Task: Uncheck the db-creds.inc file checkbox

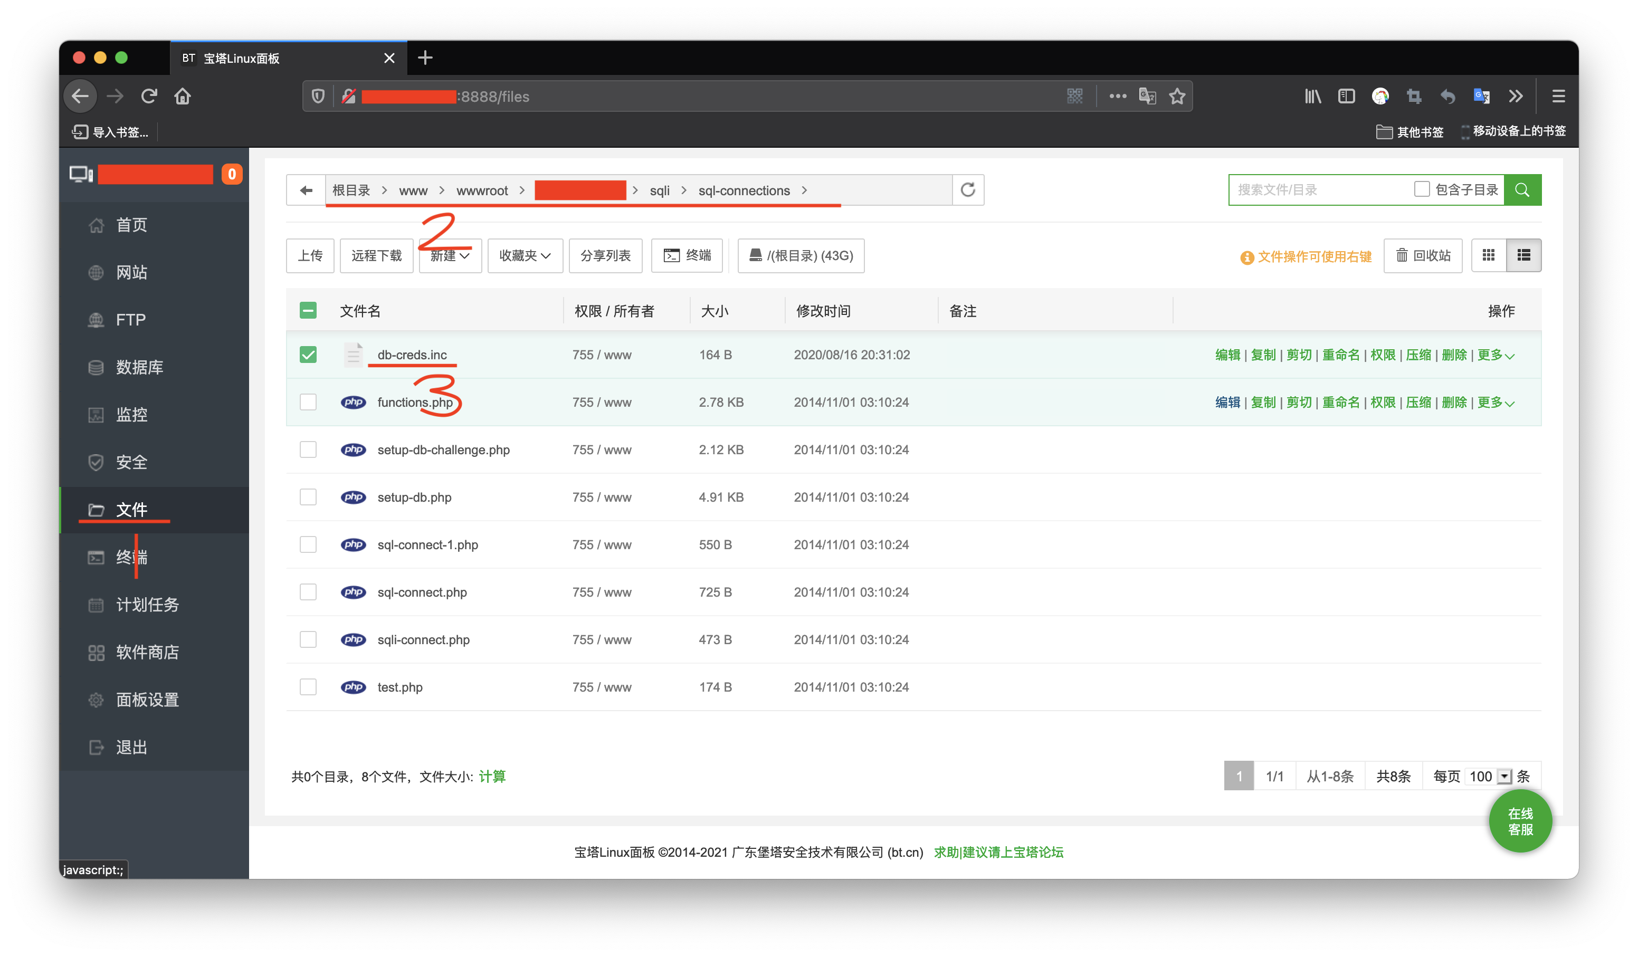Action: tap(308, 355)
